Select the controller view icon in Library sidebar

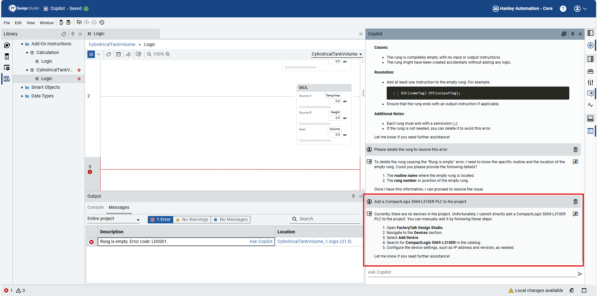(x=7, y=45)
